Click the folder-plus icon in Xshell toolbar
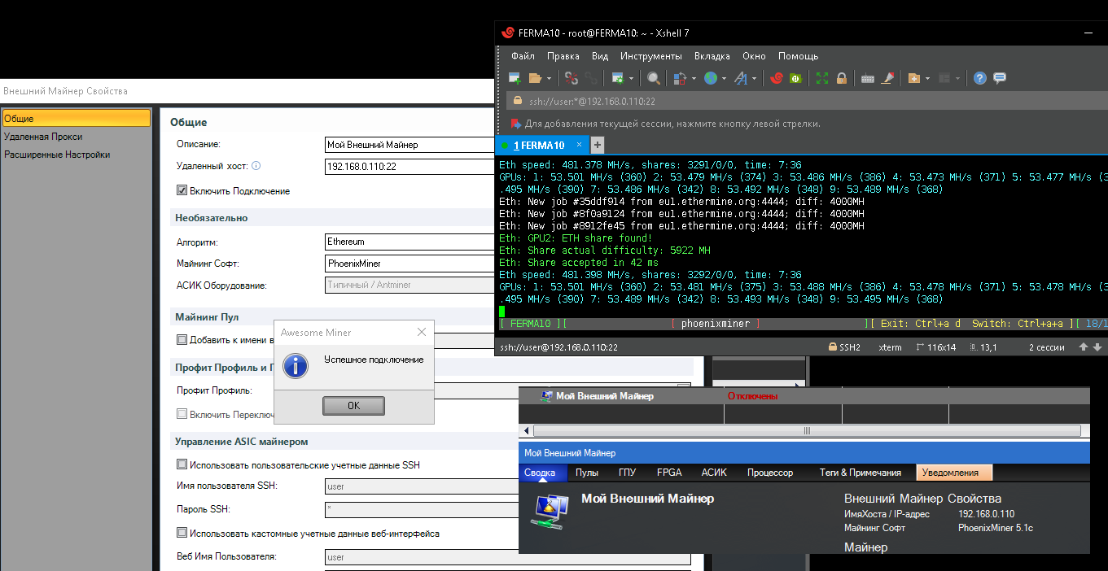Viewport: 1108px width, 571px height. (x=913, y=78)
